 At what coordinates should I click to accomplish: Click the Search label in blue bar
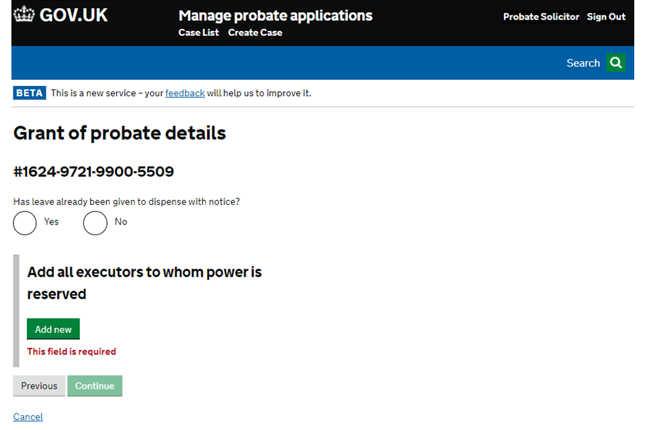click(x=583, y=63)
